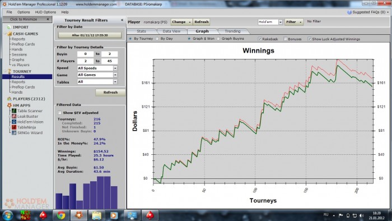This screenshot has height=221, width=392.
Task: Open Google Chrome from taskbar
Action: [x=60, y=215]
